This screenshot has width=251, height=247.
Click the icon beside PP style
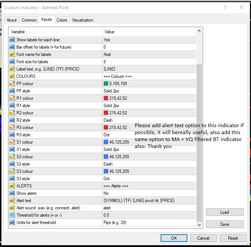[x=12, y=91]
